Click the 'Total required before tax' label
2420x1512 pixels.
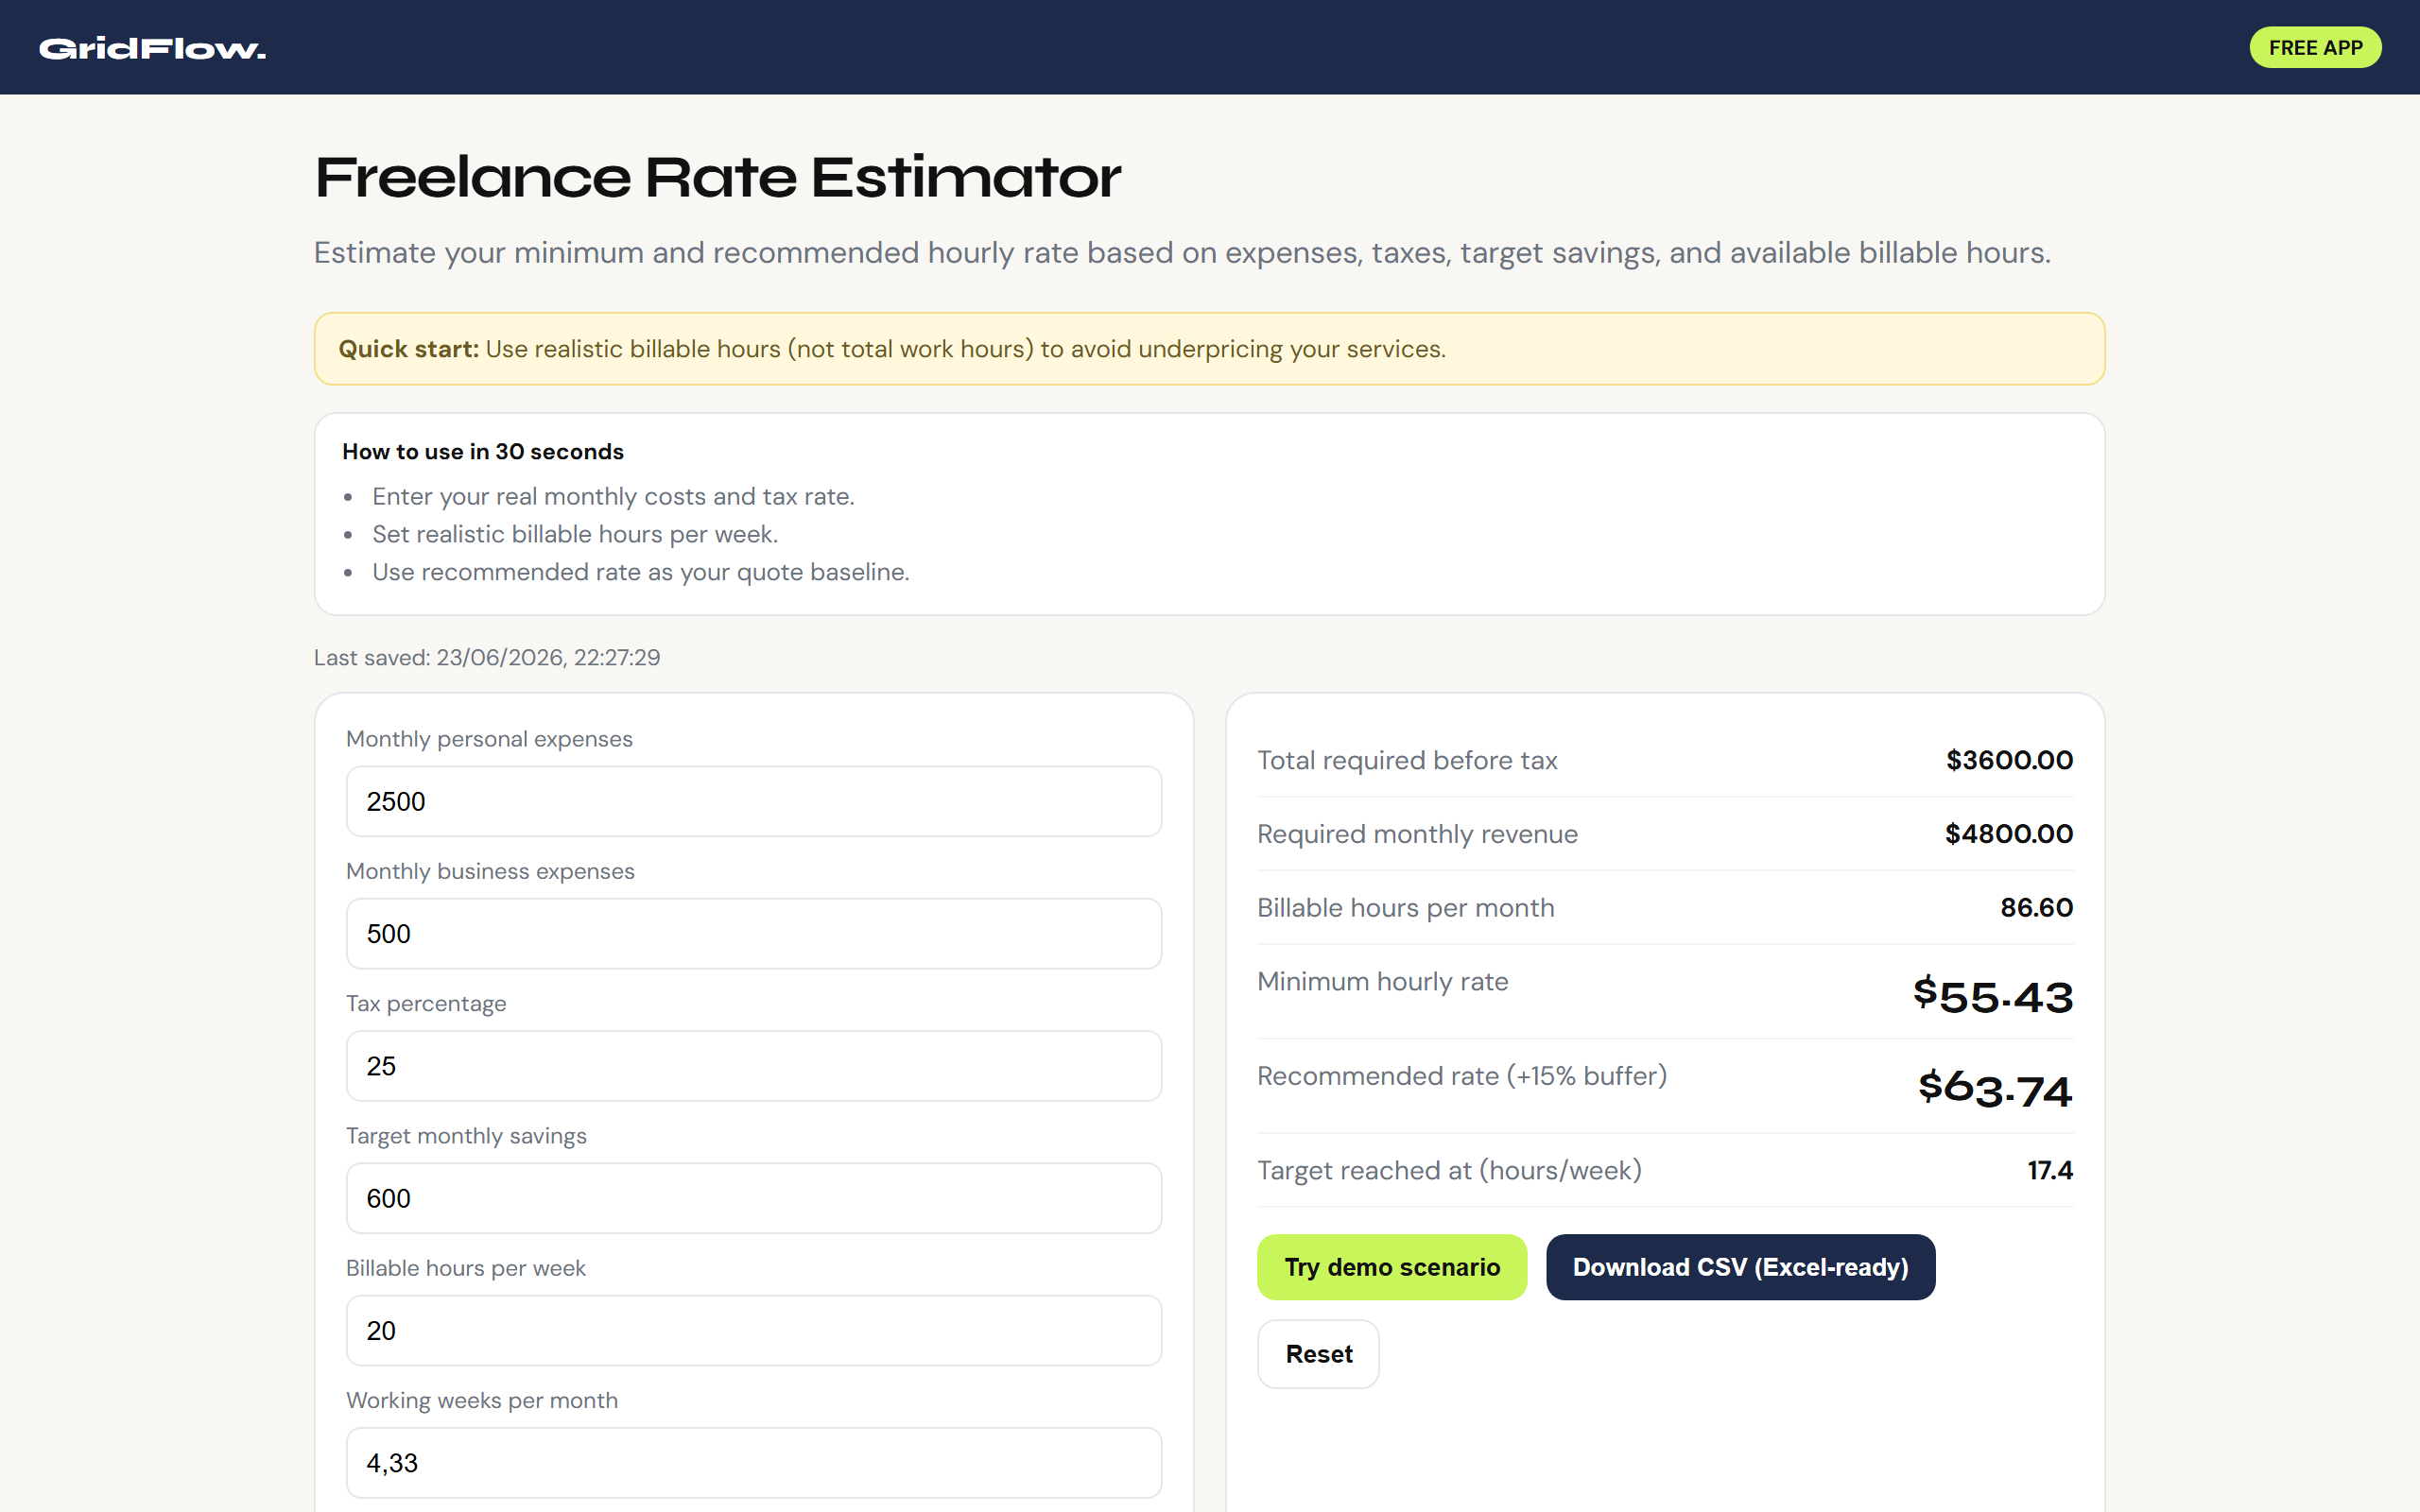[1407, 760]
